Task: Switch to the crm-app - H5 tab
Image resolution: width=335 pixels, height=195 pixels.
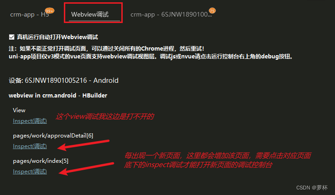Action: coord(29,14)
